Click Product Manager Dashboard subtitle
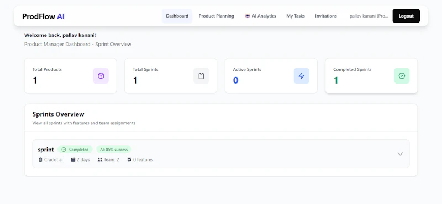 coord(78,44)
